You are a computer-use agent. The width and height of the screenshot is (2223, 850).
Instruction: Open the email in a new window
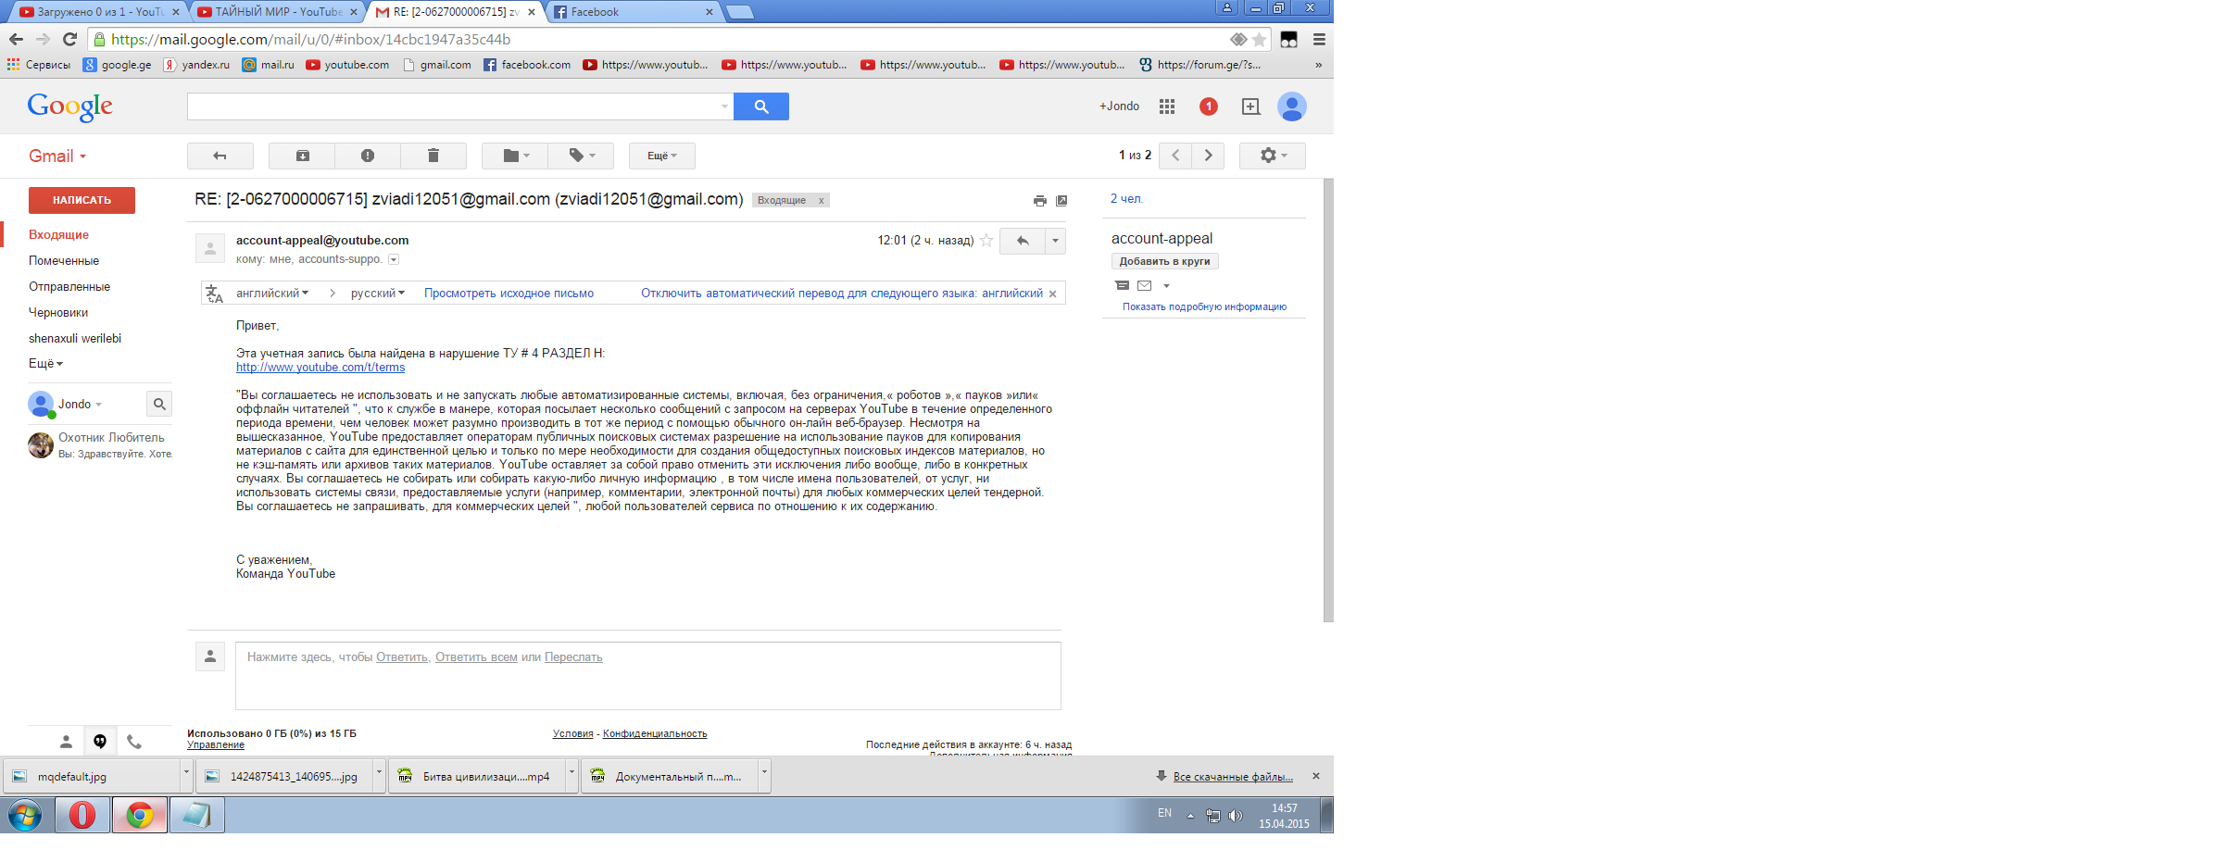1061,200
